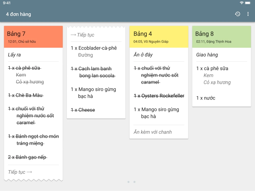255x191 pixels.
Task: Select the second page indicator dot
Action: click(134, 182)
